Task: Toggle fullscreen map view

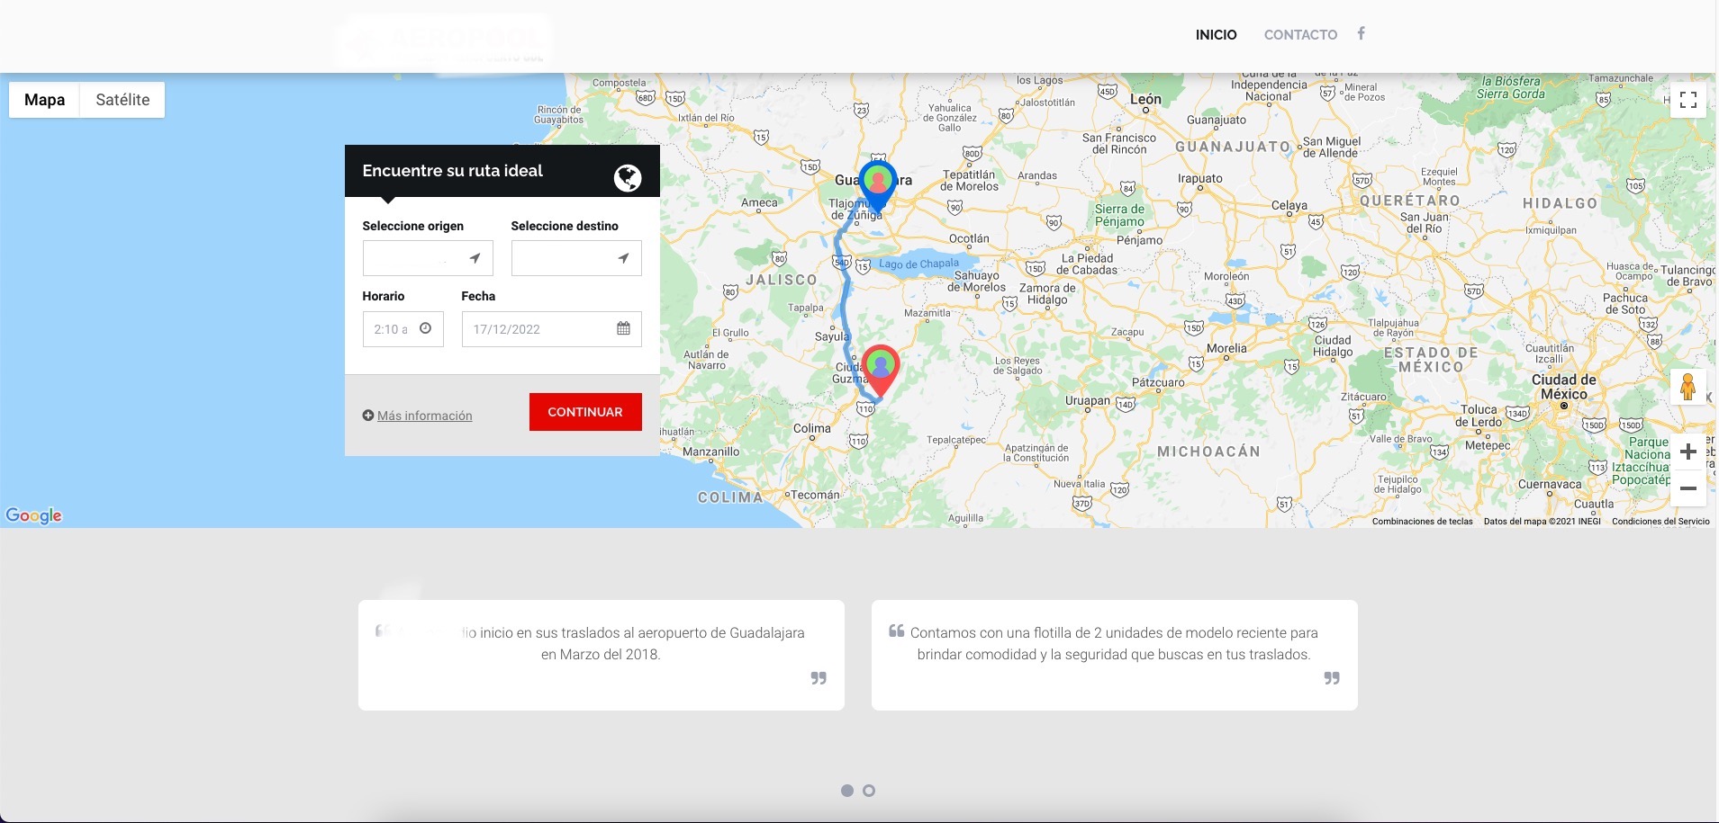Action: [1688, 100]
